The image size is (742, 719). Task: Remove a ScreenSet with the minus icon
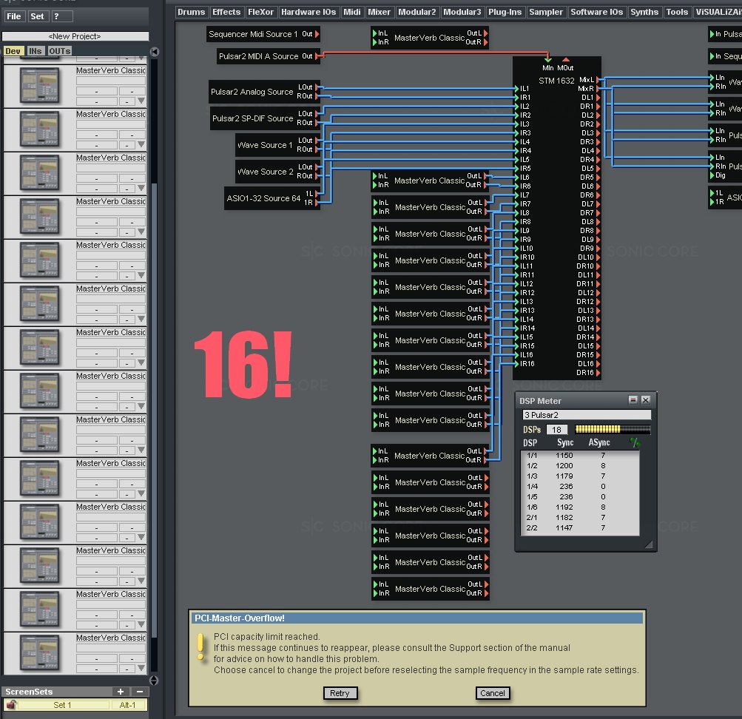click(138, 692)
